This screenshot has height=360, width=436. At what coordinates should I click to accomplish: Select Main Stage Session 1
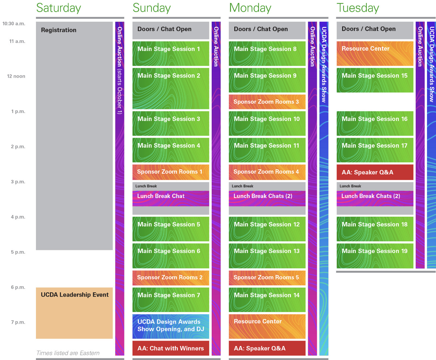(171, 53)
